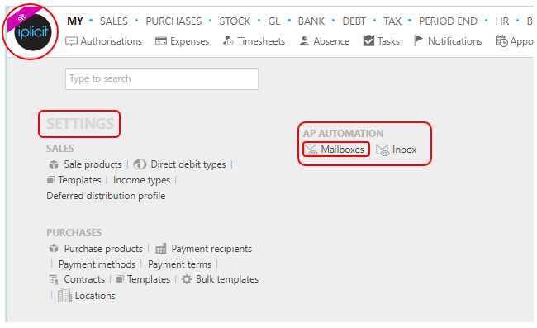The width and height of the screenshot is (537, 328).
Task: Open Mailboxes envelope icon
Action: click(x=311, y=150)
